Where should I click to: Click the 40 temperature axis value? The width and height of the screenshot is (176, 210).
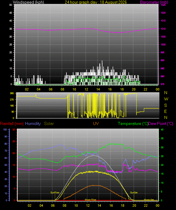162,130
